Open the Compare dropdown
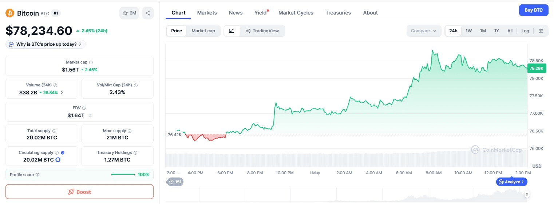Viewport: 554px width, 204px height. click(424, 31)
